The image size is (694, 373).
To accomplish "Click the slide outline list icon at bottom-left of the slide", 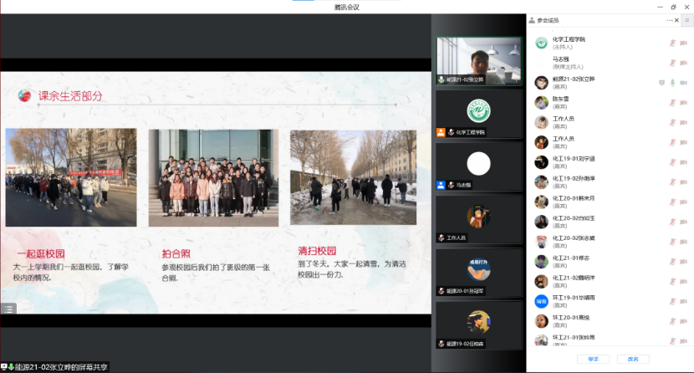I will [8, 309].
